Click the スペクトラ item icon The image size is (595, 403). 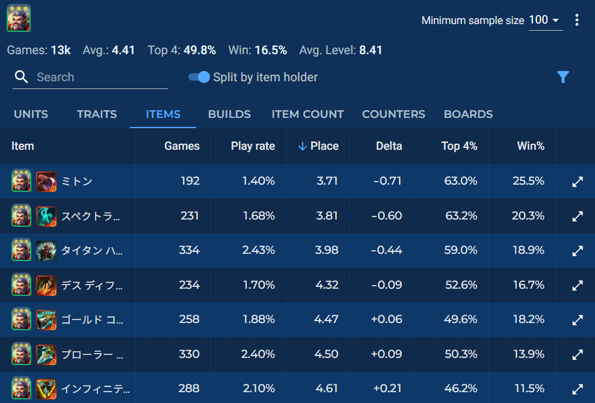point(46,216)
